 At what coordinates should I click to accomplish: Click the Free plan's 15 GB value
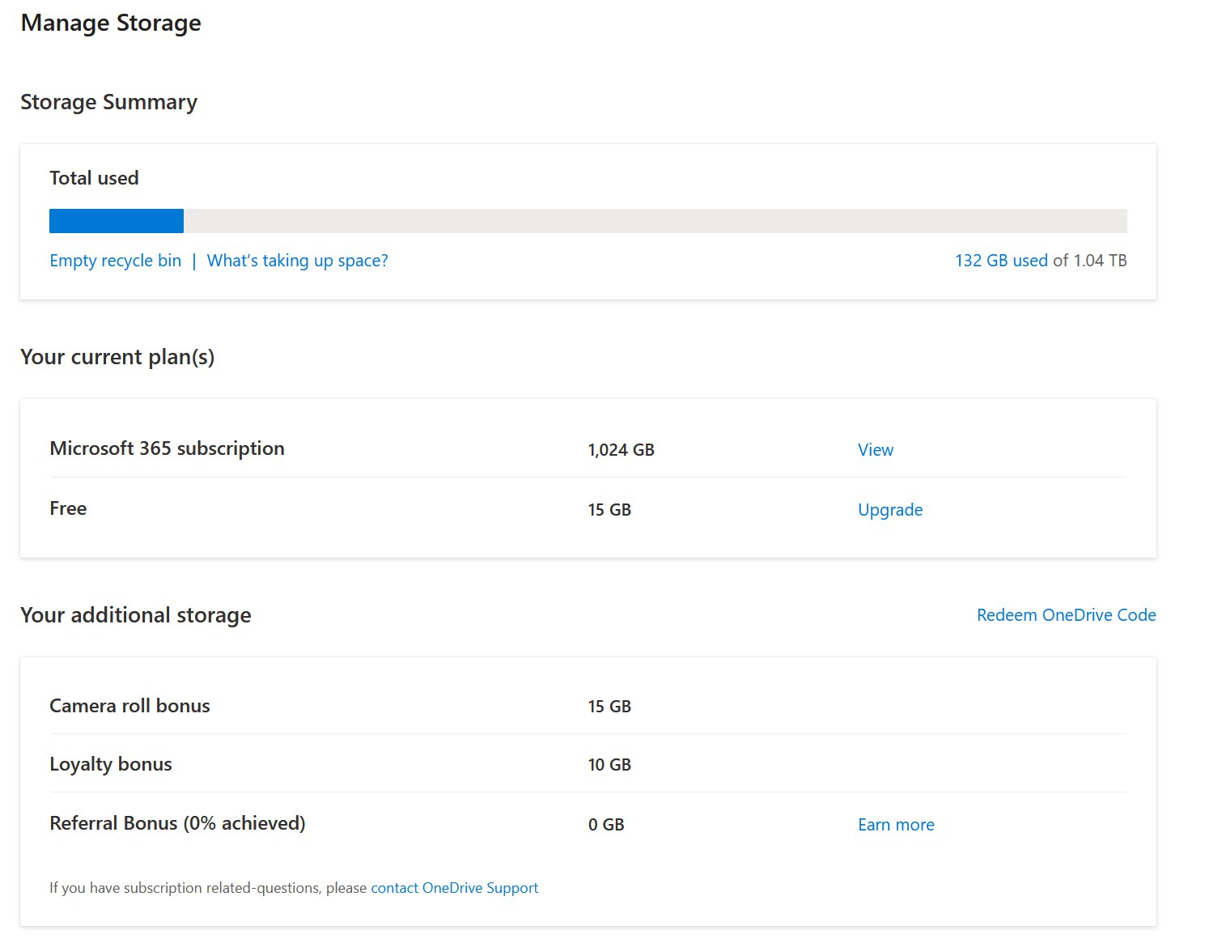click(x=609, y=510)
